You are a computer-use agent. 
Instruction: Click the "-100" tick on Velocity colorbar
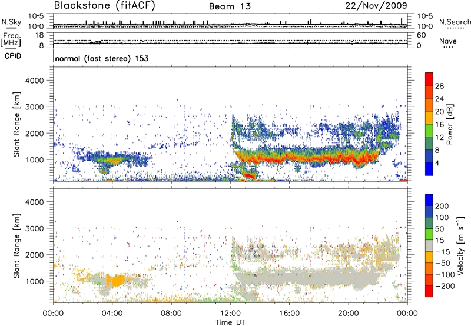point(445,274)
